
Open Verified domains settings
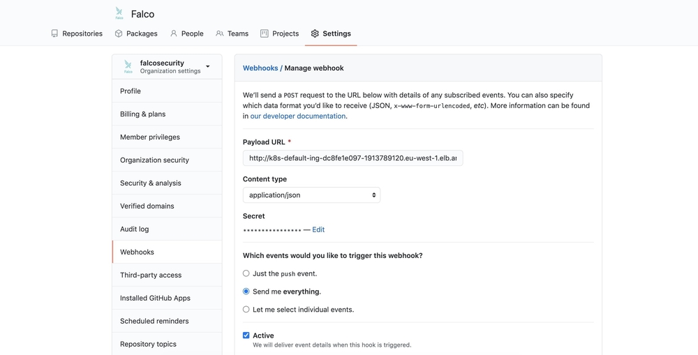(167, 206)
